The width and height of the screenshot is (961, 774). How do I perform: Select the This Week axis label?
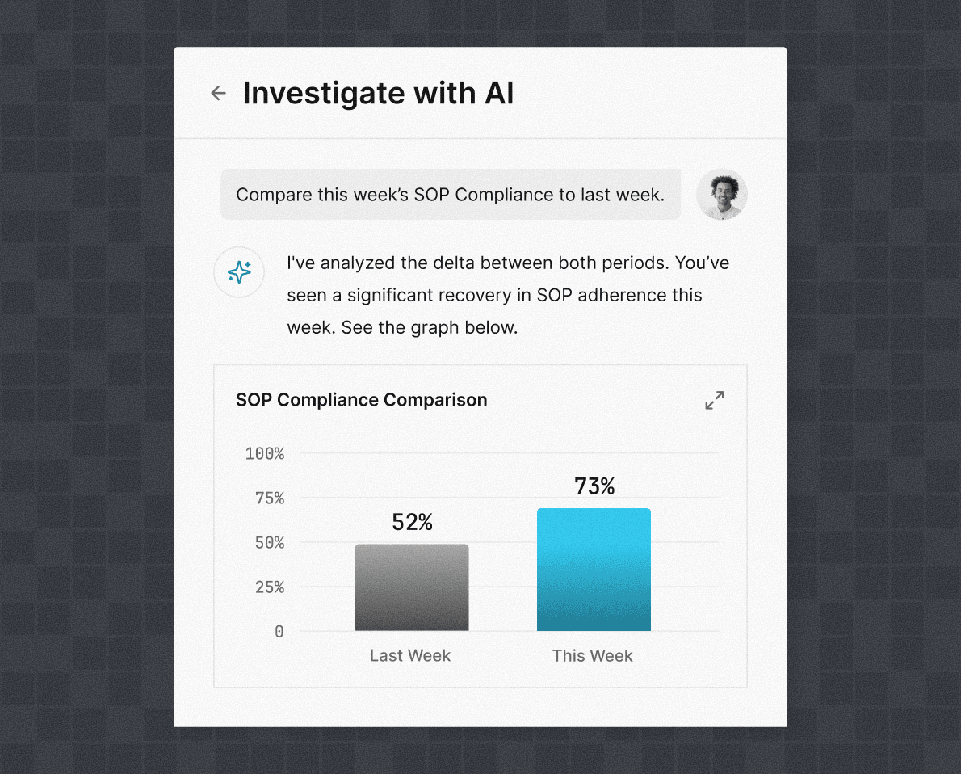click(593, 655)
